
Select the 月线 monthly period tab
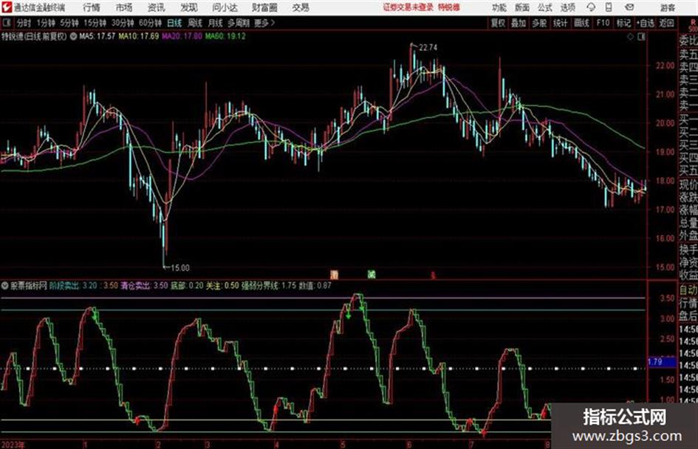(215, 23)
